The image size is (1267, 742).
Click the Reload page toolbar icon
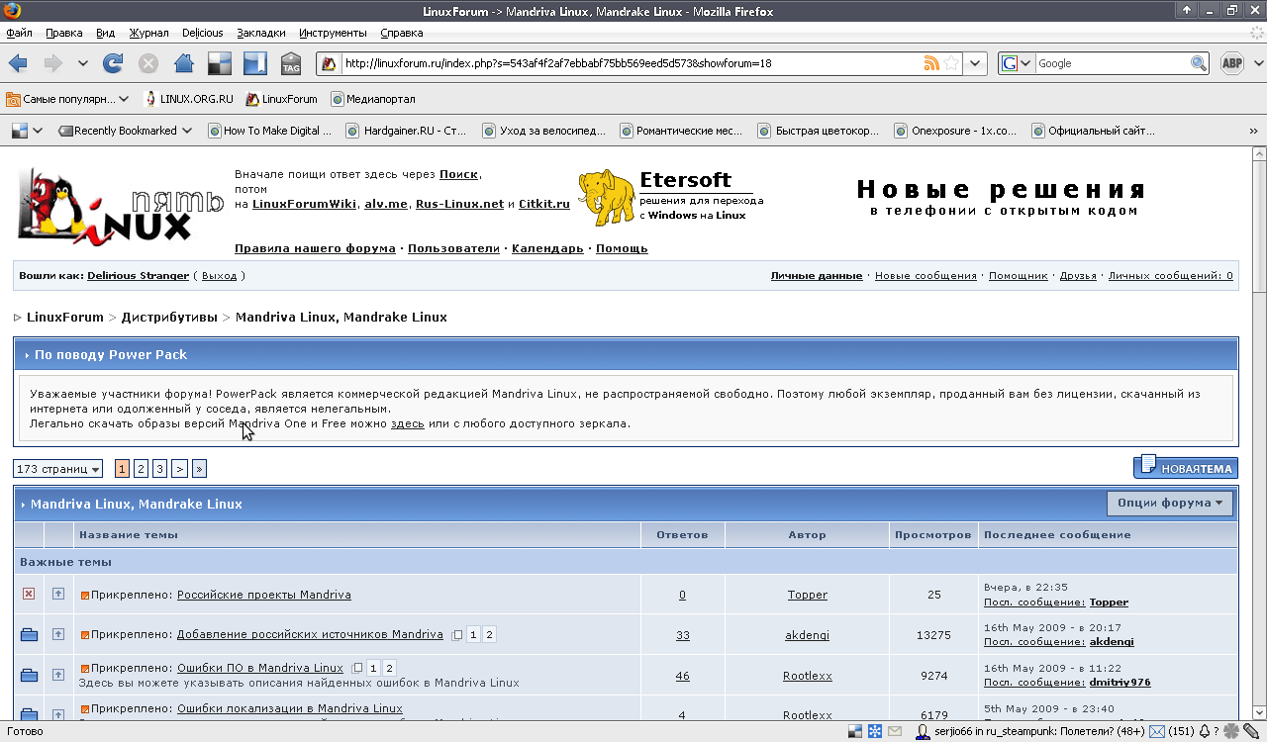pos(113,63)
